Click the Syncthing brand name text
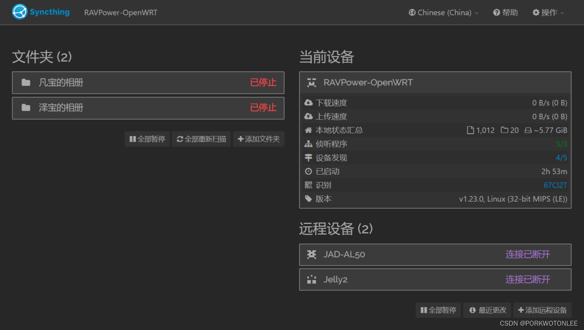This screenshot has width=584, height=330. pyautogui.click(x=49, y=12)
